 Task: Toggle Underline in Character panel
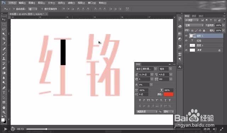point(166,100)
